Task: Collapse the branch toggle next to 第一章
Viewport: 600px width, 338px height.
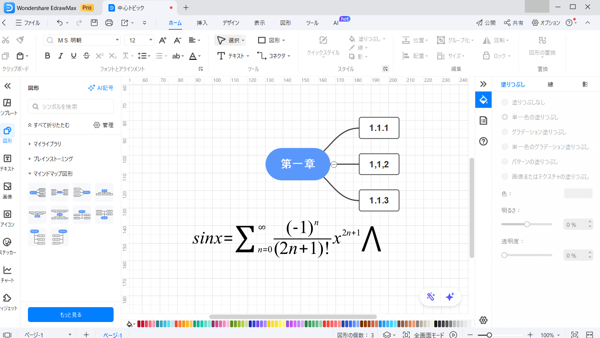Action: click(334, 164)
